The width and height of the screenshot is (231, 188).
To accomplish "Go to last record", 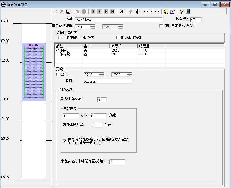I will pos(113,12).
